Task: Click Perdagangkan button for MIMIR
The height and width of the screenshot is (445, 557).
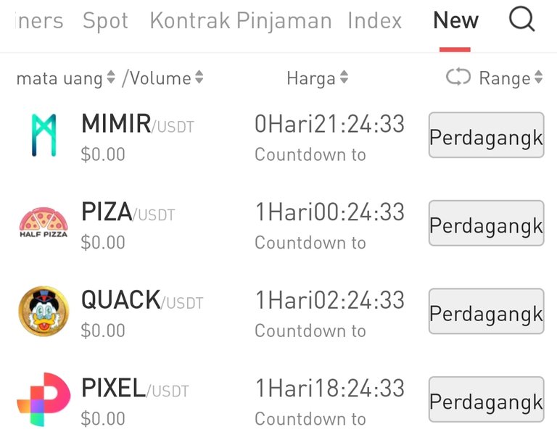Action: tap(487, 135)
